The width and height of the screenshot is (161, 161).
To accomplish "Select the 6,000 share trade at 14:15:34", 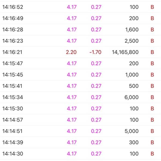I will 80,97.
